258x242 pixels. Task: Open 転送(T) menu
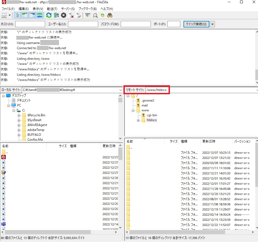coord(52,9)
